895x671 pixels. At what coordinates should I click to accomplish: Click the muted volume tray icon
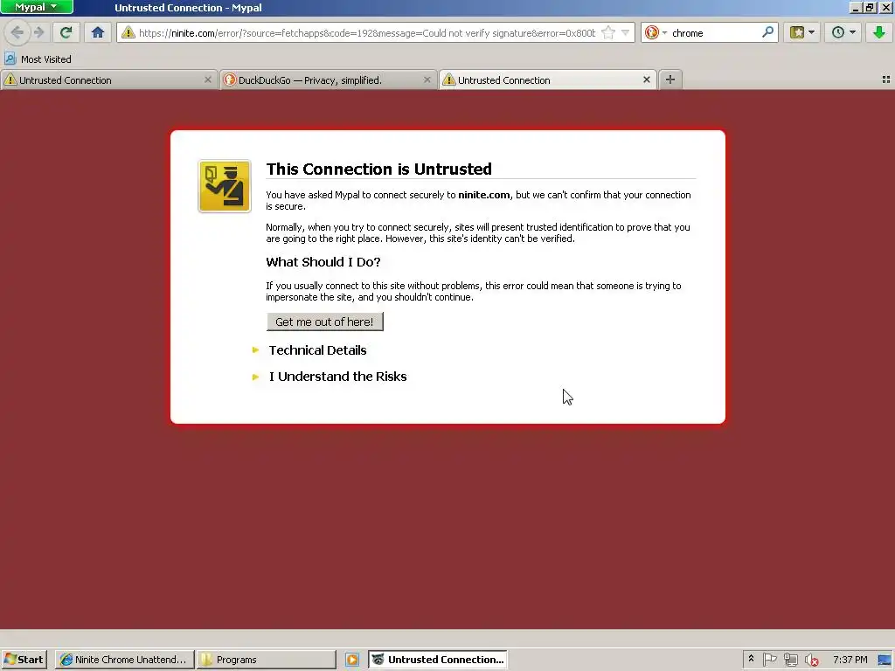pos(811,661)
